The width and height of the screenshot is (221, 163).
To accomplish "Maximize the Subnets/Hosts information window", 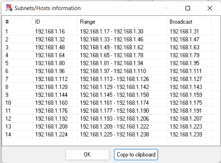I will point(188,8).
